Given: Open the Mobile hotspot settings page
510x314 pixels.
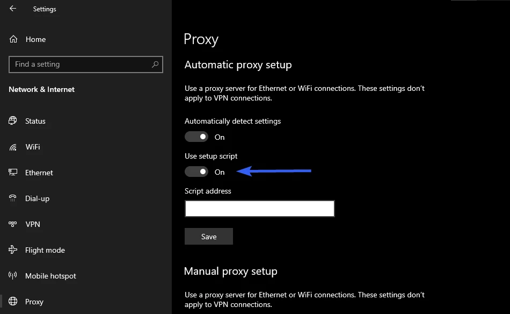Looking at the screenshot, I should click(50, 276).
